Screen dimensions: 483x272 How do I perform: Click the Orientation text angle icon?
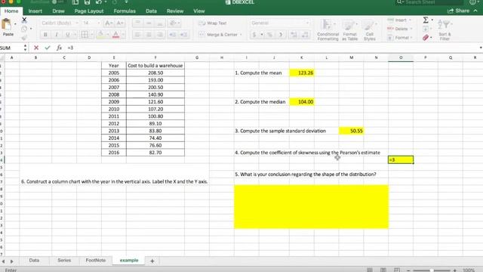(x=173, y=23)
